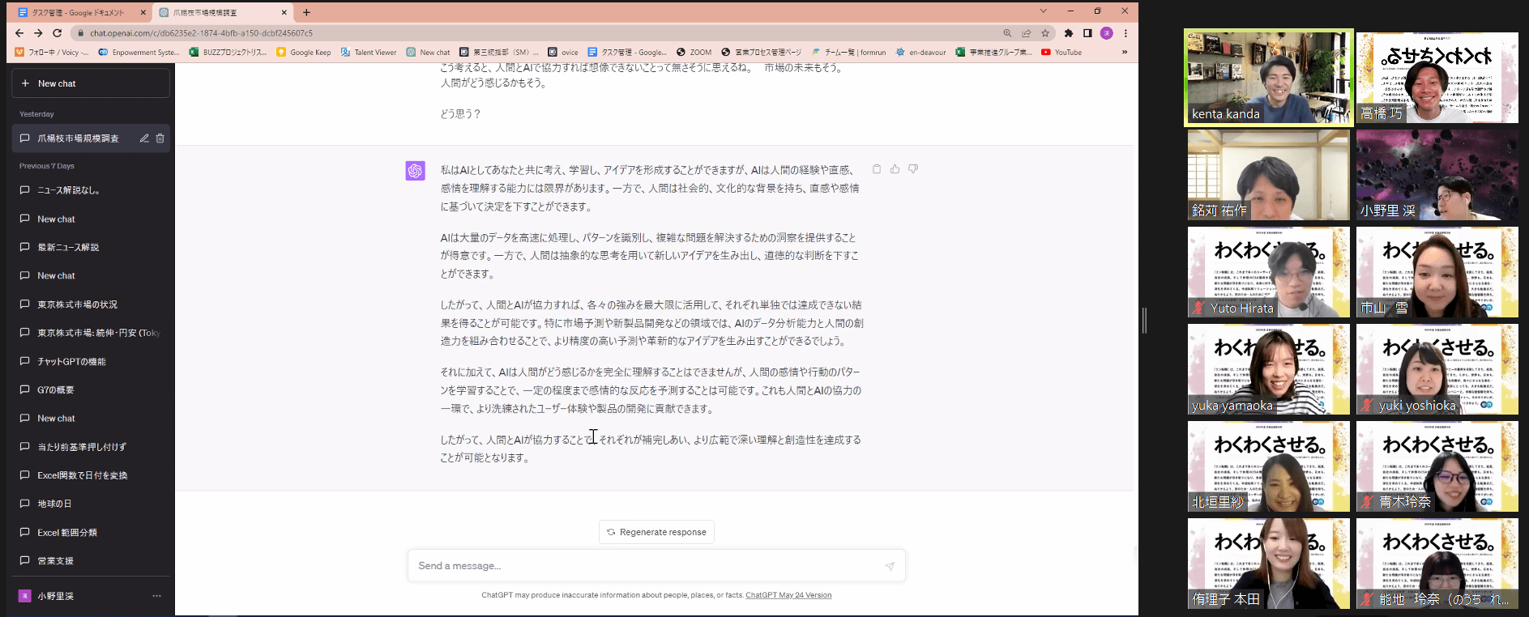
Task: Click the thumbs down feedback icon
Action: (913, 169)
